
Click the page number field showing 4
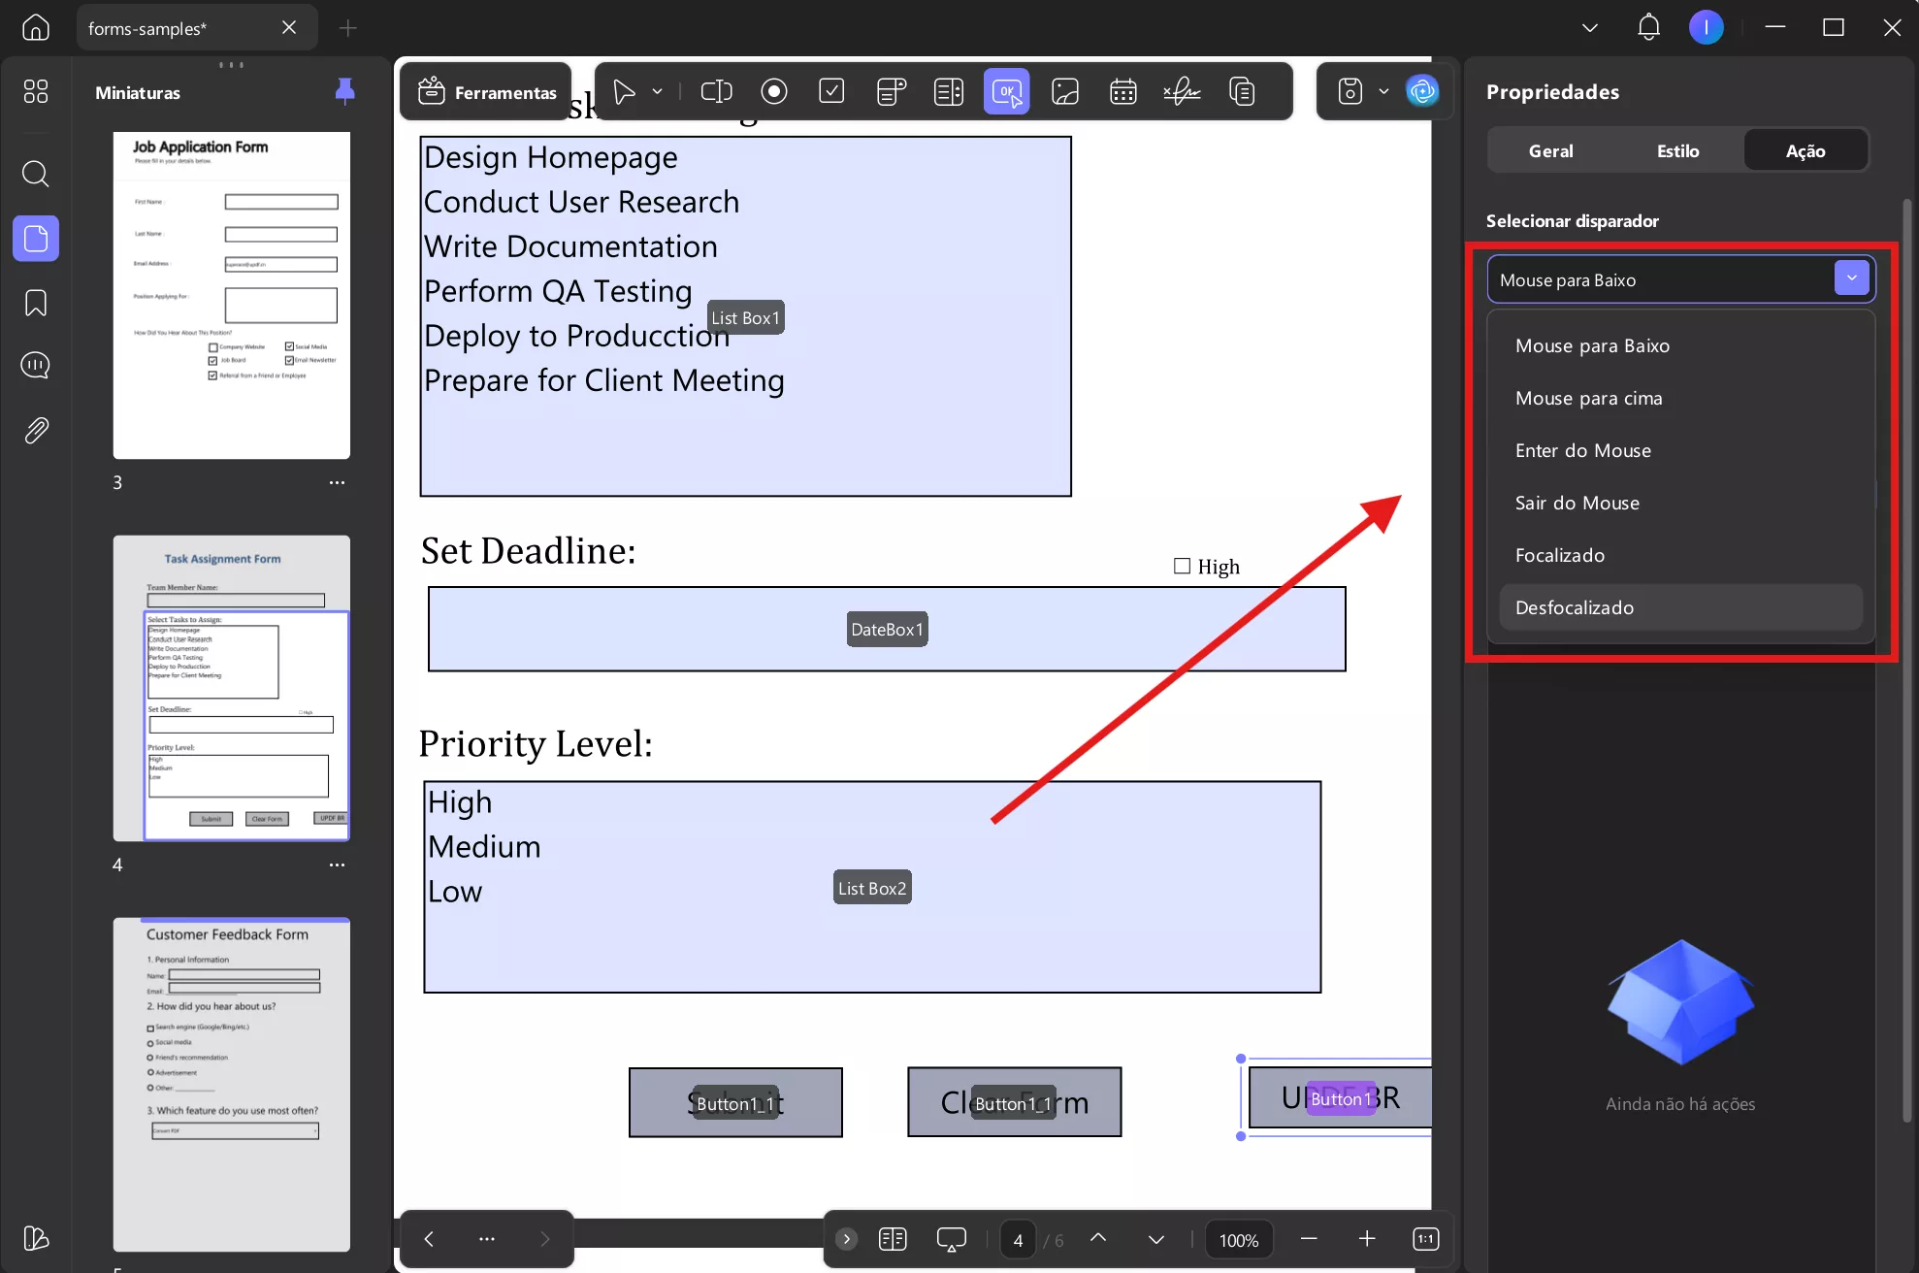[1018, 1240]
